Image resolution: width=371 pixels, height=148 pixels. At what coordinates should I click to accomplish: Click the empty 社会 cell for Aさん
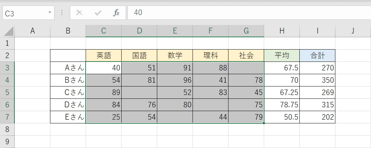coord(246,68)
